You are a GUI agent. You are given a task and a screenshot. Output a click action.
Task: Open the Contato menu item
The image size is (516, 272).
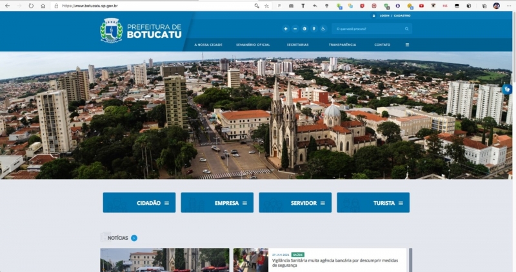coord(382,44)
